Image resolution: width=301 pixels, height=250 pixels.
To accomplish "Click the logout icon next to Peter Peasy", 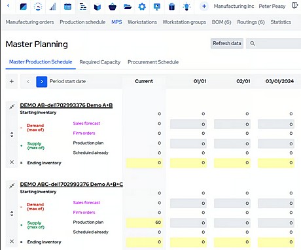I will 294,5.
